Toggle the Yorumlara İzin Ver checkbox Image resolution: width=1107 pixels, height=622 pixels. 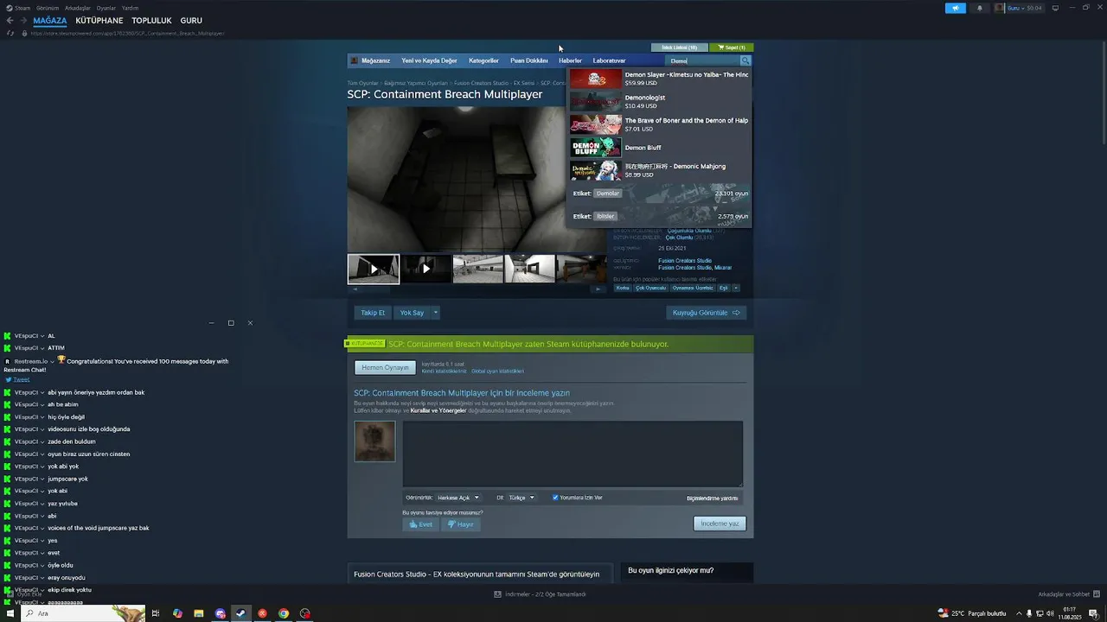555,498
